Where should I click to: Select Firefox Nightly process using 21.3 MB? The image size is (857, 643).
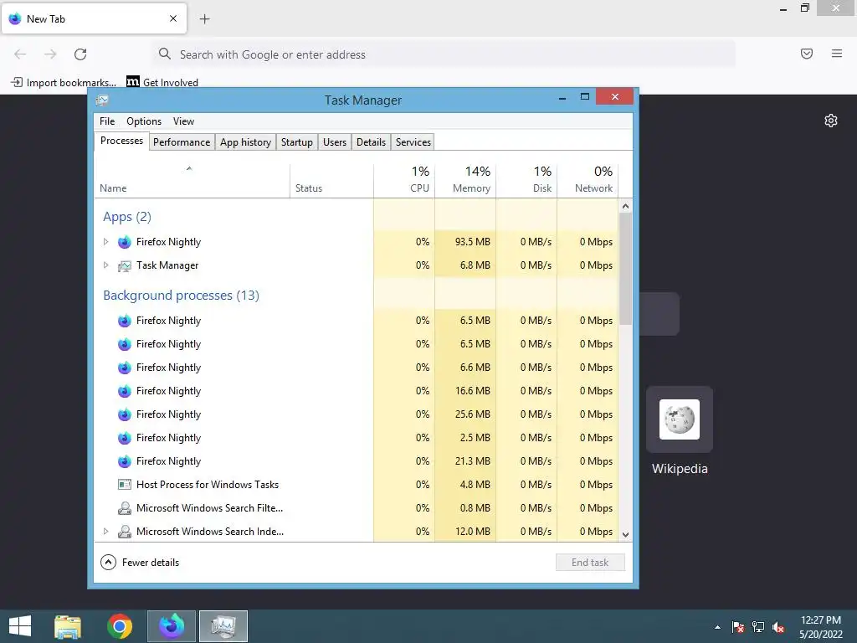[x=357, y=461]
